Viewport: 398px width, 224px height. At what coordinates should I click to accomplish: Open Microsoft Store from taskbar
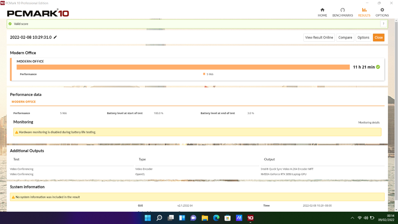(x=228, y=218)
